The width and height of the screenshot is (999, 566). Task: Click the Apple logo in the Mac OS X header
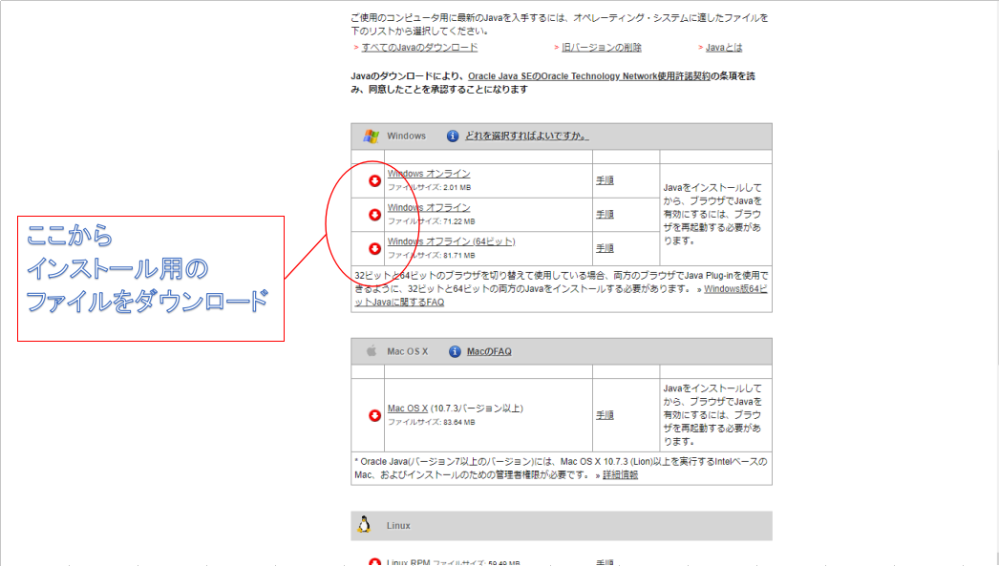[372, 351]
